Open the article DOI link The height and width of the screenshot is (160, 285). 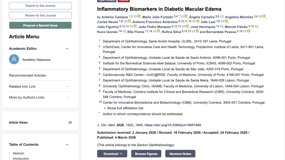172,125
